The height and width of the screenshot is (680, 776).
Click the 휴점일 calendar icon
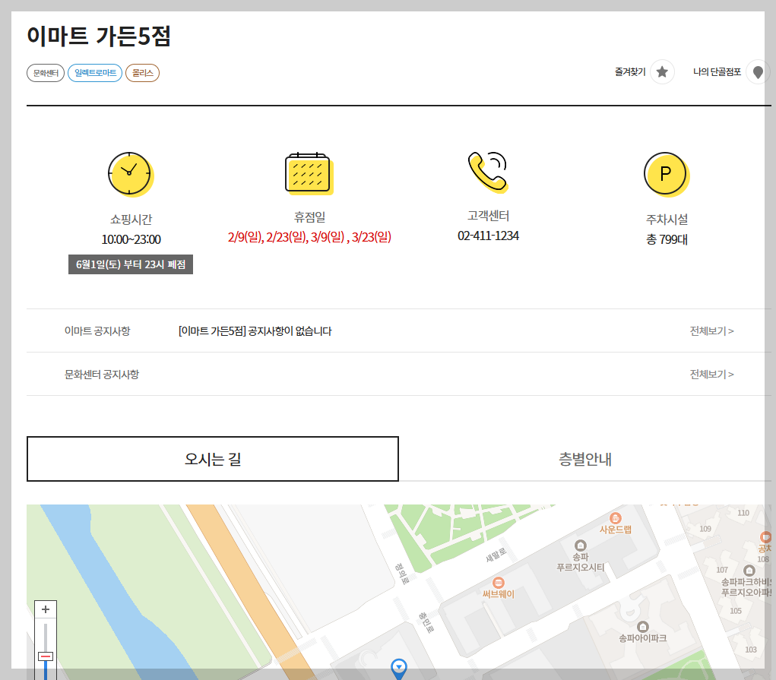(x=309, y=173)
